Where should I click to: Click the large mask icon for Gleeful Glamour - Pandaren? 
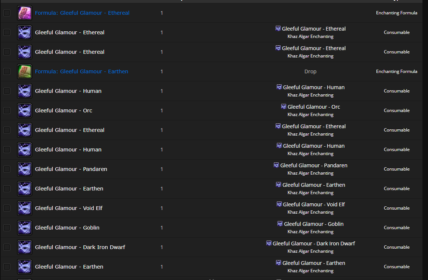pos(25,169)
